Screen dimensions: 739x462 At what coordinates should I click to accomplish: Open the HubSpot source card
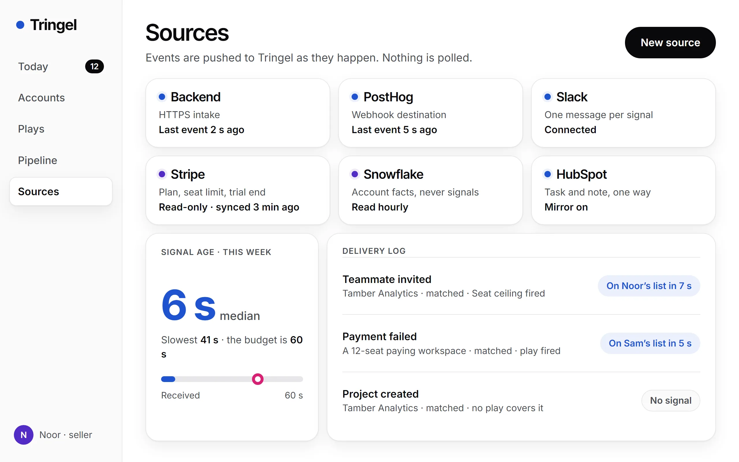pyautogui.click(x=623, y=190)
